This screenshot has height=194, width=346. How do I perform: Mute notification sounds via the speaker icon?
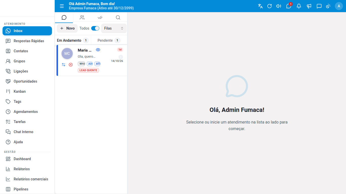click(279, 6)
